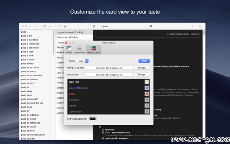
Task: Click the font size A toolbar icon
Action: [192, 26]
